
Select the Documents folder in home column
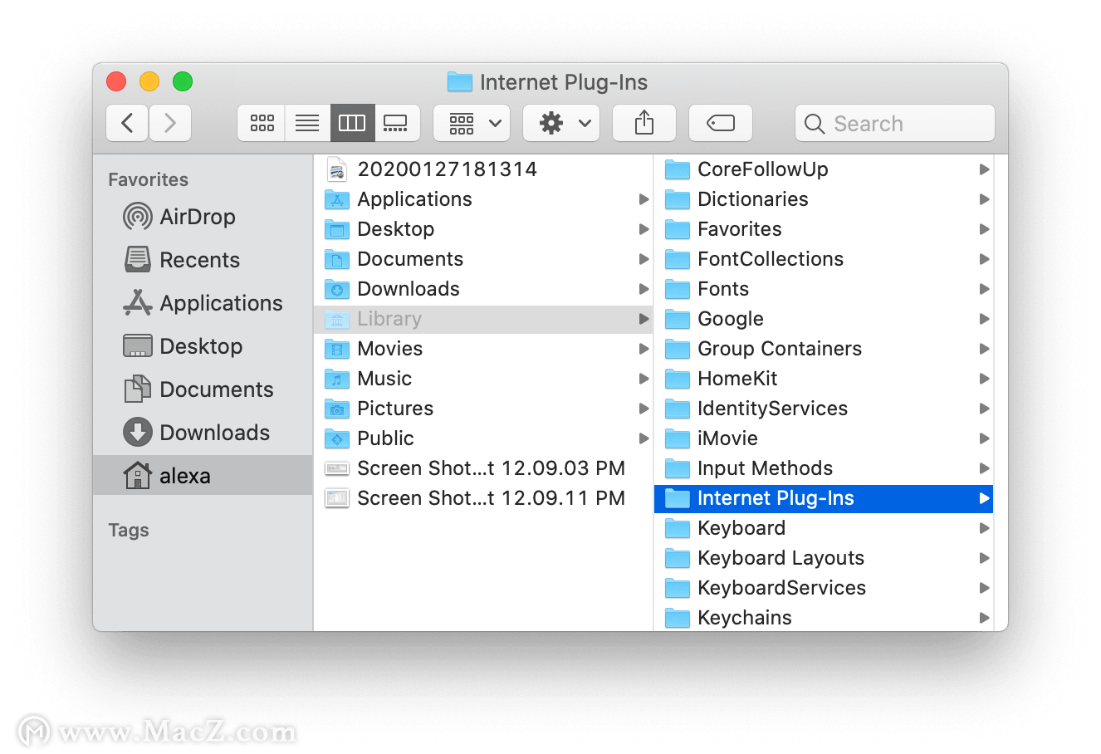pos(483,259)
